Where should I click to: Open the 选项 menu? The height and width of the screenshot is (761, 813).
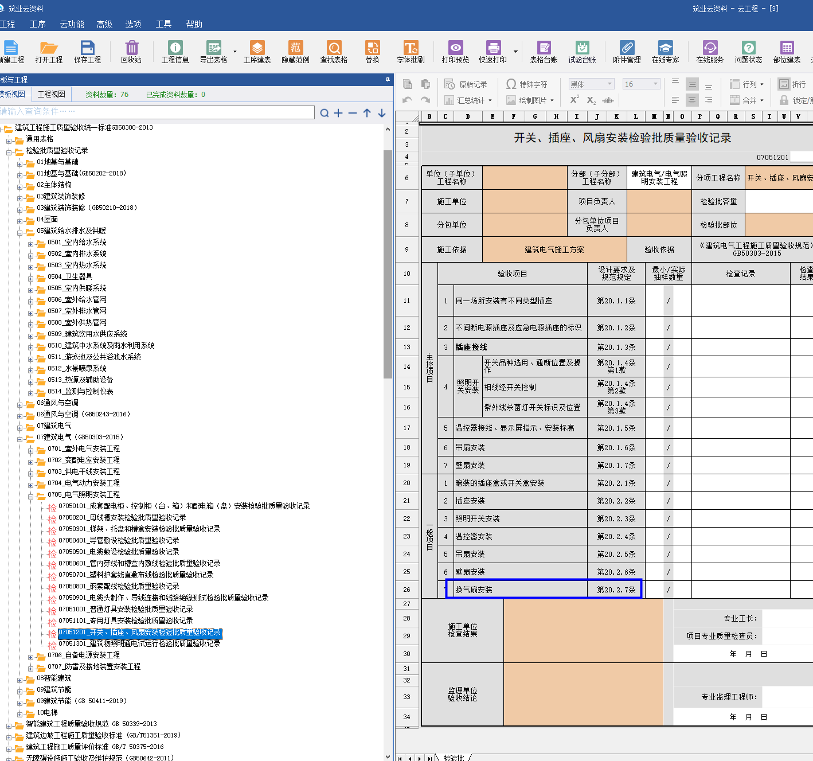coord(133,24)
